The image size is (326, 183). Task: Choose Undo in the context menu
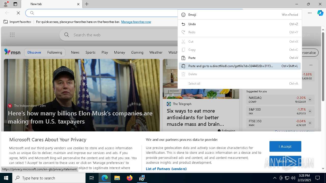coord(240,24)
